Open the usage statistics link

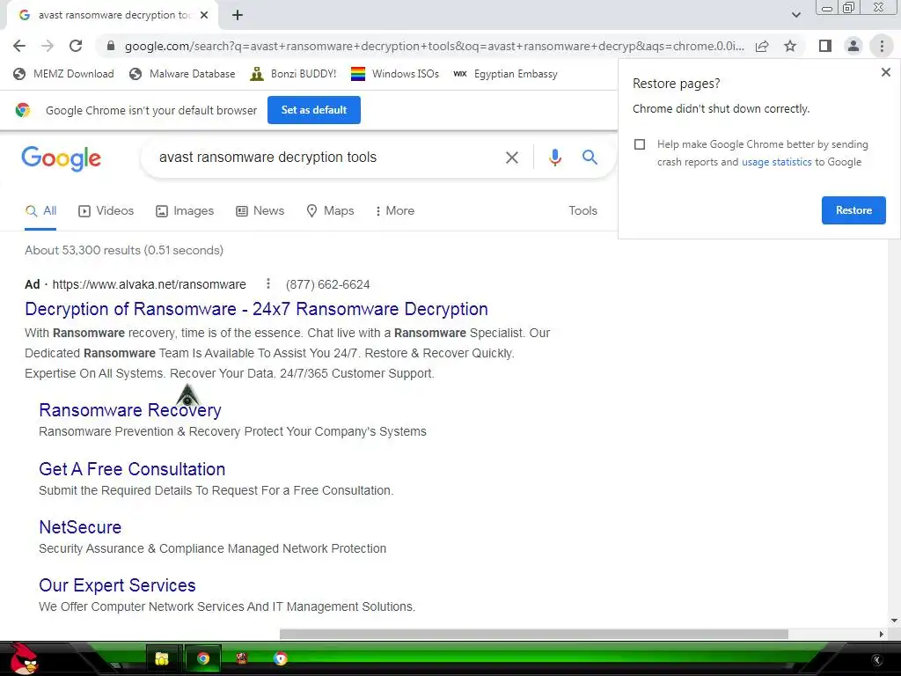(x=776, y=162)
